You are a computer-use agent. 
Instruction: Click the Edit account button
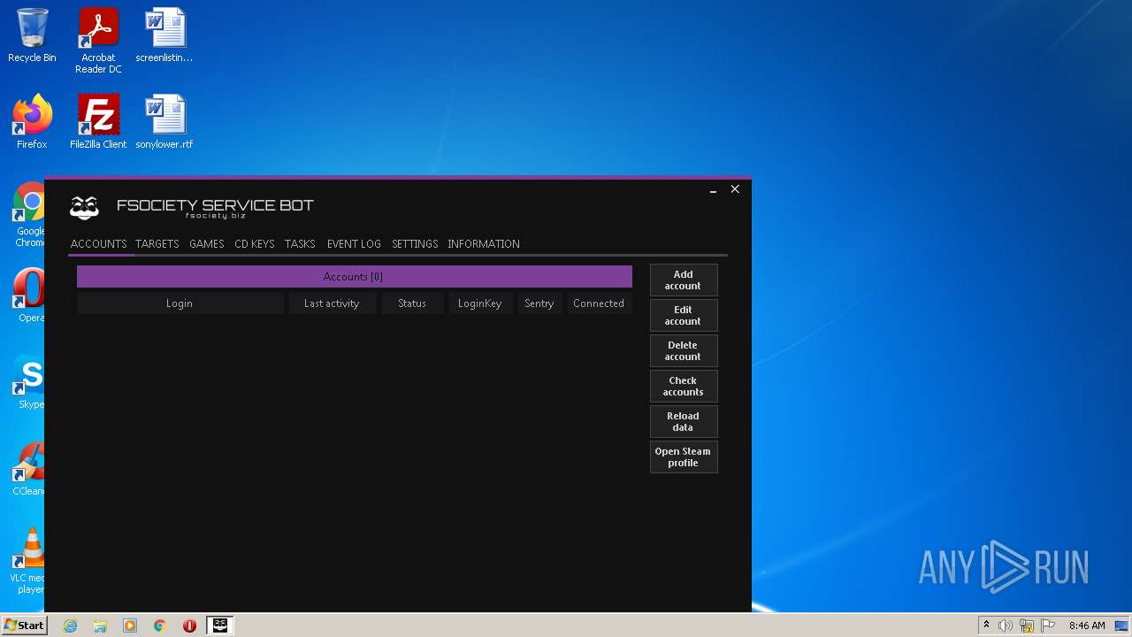pyautogui.click(x=684, y=316)
